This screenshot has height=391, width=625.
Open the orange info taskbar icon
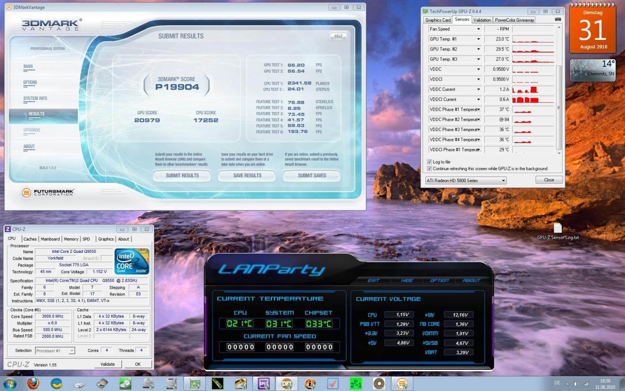(x=310, y=383)
